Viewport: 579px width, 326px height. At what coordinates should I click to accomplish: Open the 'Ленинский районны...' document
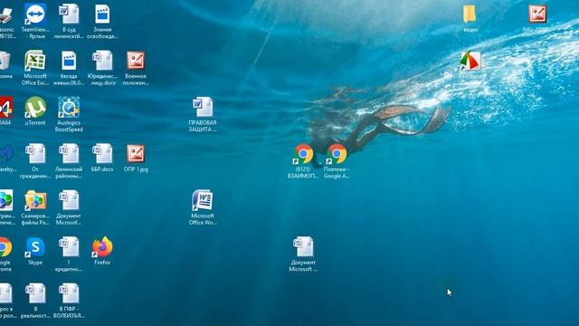69,154
